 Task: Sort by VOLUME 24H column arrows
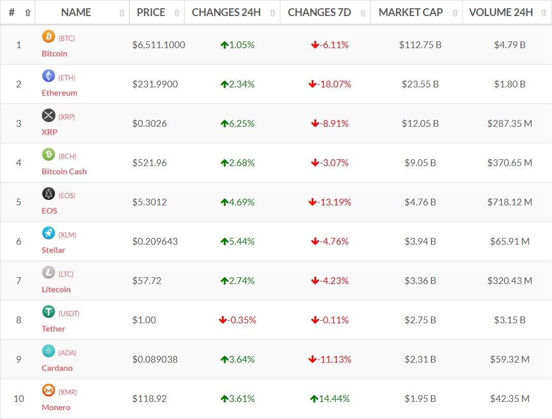[544, 13]
